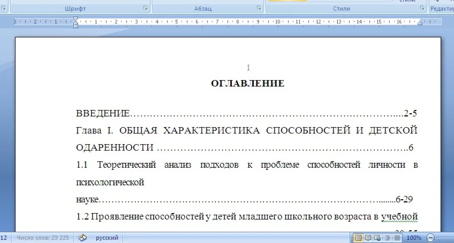Click the word ОДАРЕННОСТИ
The image size is (454, 243).
115,147
